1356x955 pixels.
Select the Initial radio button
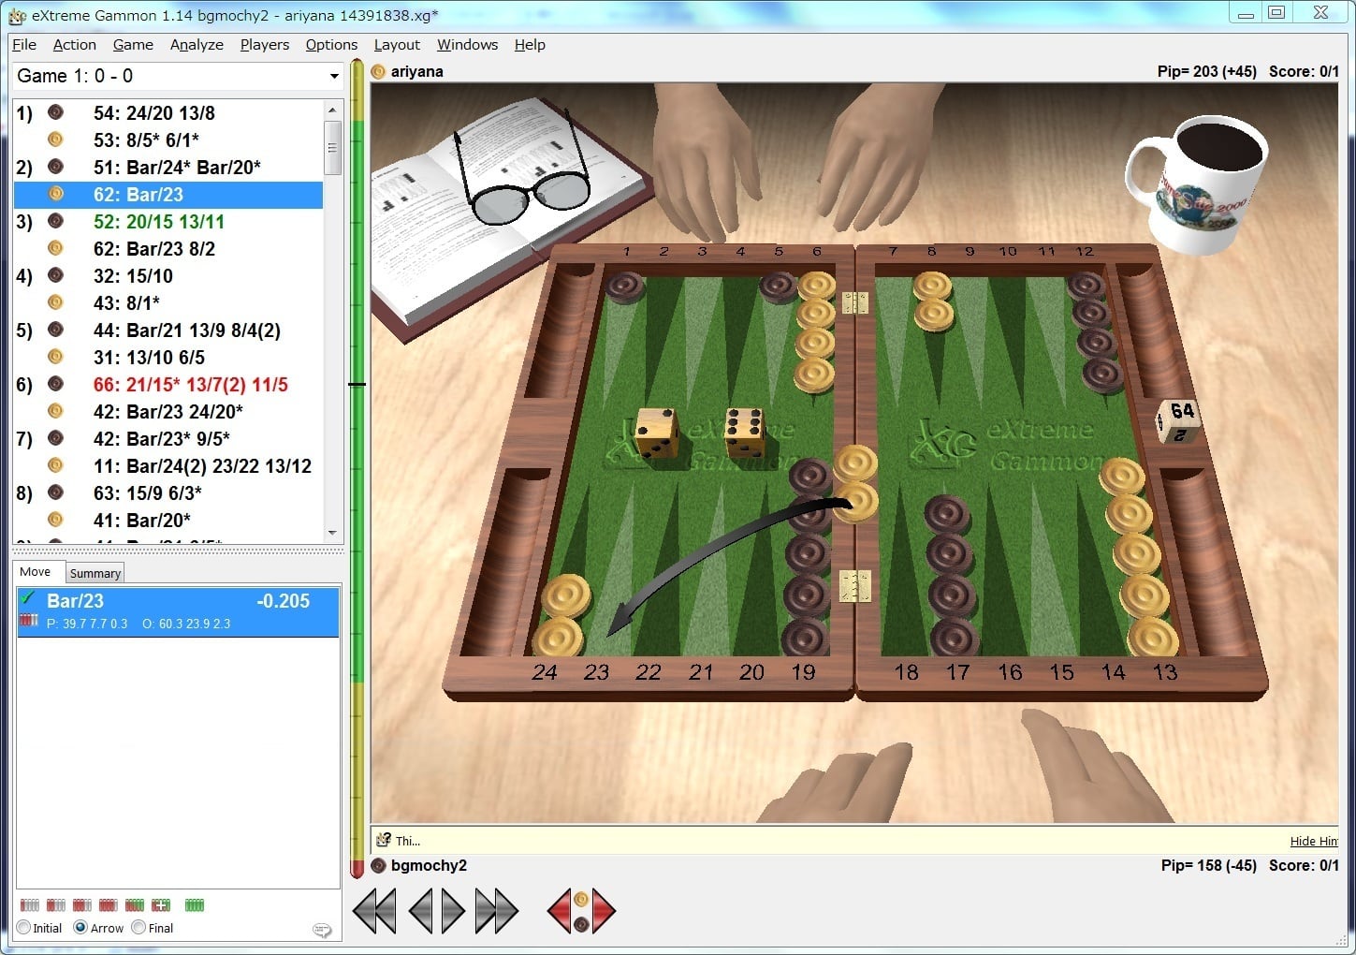24,928
